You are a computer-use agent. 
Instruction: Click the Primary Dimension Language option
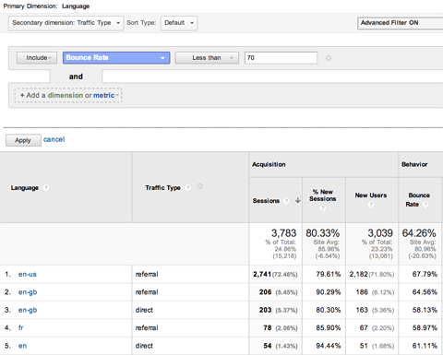[x=76, y=6]
